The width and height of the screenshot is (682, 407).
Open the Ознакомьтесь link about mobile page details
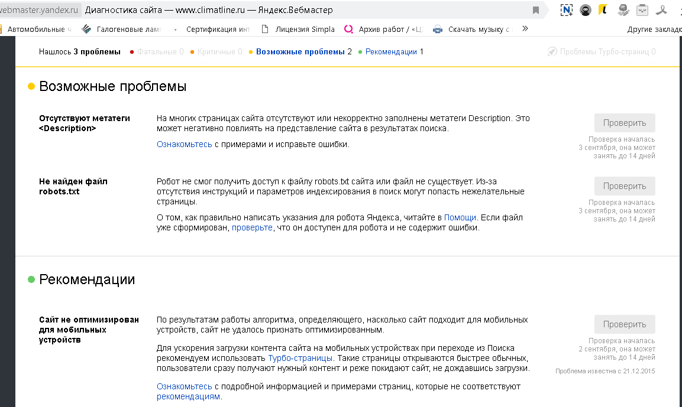(x=185, y=386)
